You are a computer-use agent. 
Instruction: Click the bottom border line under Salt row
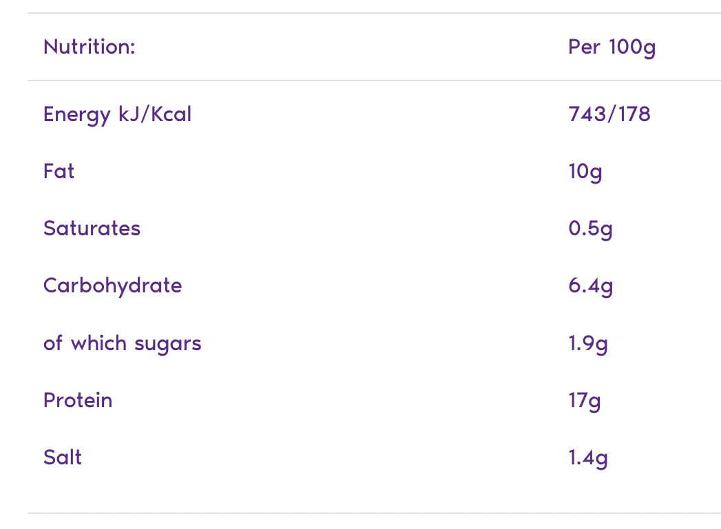pyautogui.click(x=374, y=512)
